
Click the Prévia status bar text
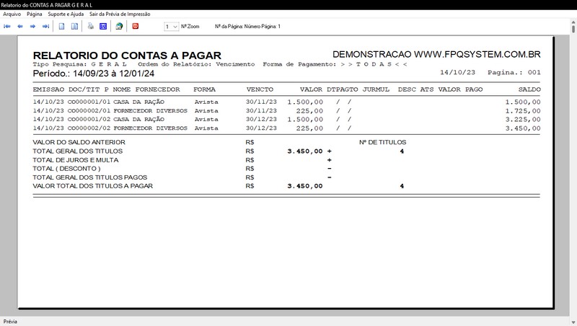(10, 322)
